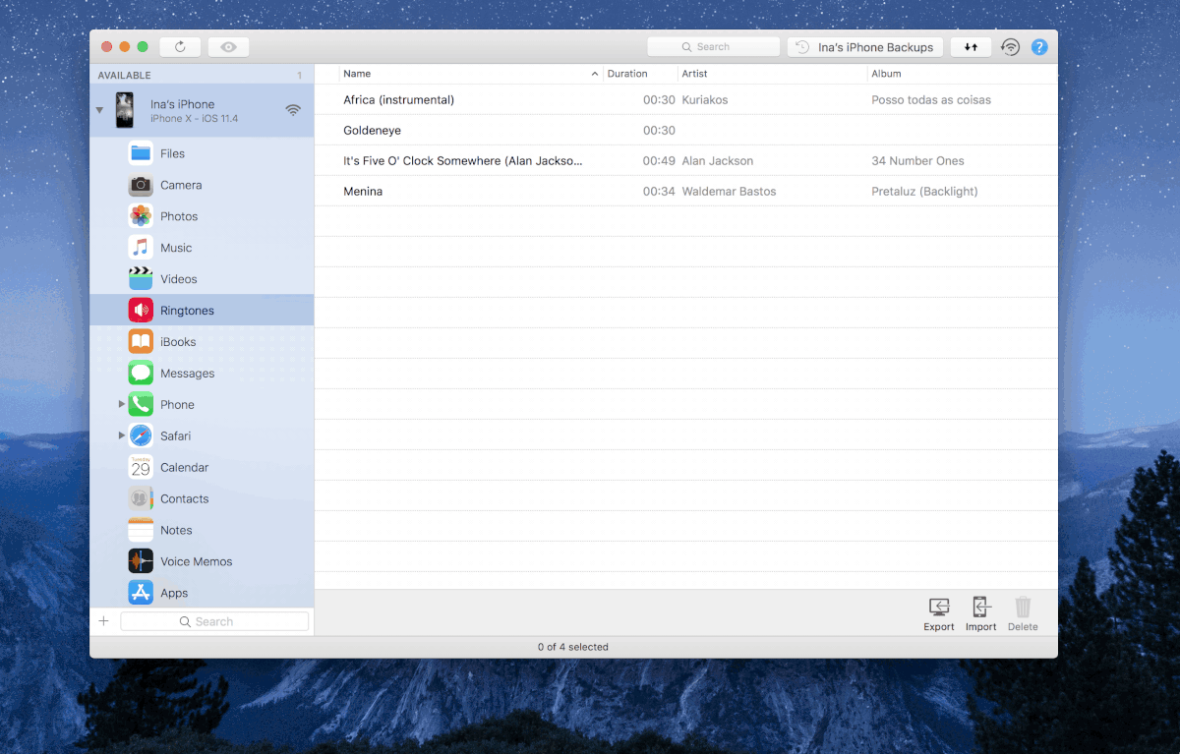Open the green Phone icon
1180x754 pixels.
(141, 404)
